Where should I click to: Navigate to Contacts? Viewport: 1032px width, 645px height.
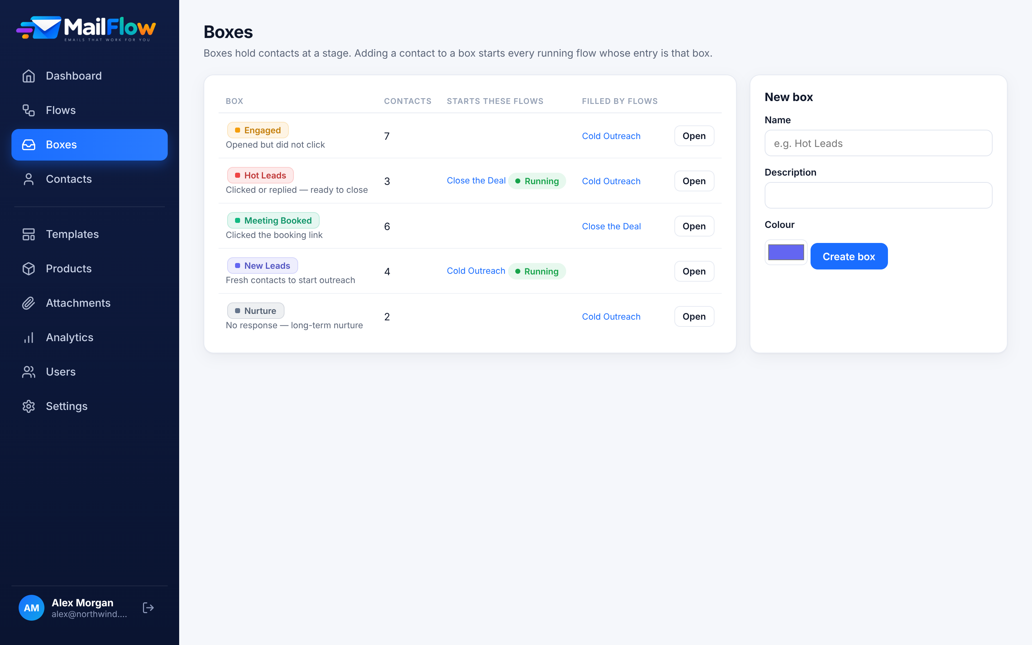(x=90, y=179)
